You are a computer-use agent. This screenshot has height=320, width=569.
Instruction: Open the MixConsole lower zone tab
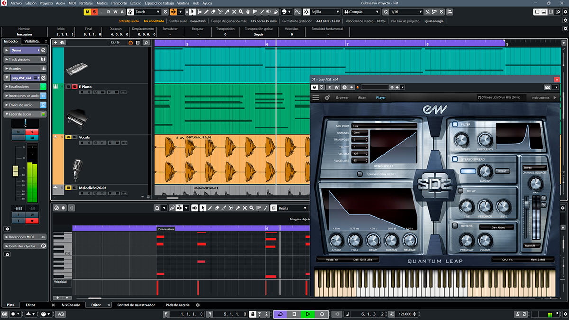(x=71, y=305)
